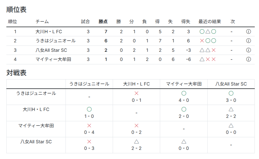Click first win circle in 大川H・L FC recent results

(x=202, y=31)
